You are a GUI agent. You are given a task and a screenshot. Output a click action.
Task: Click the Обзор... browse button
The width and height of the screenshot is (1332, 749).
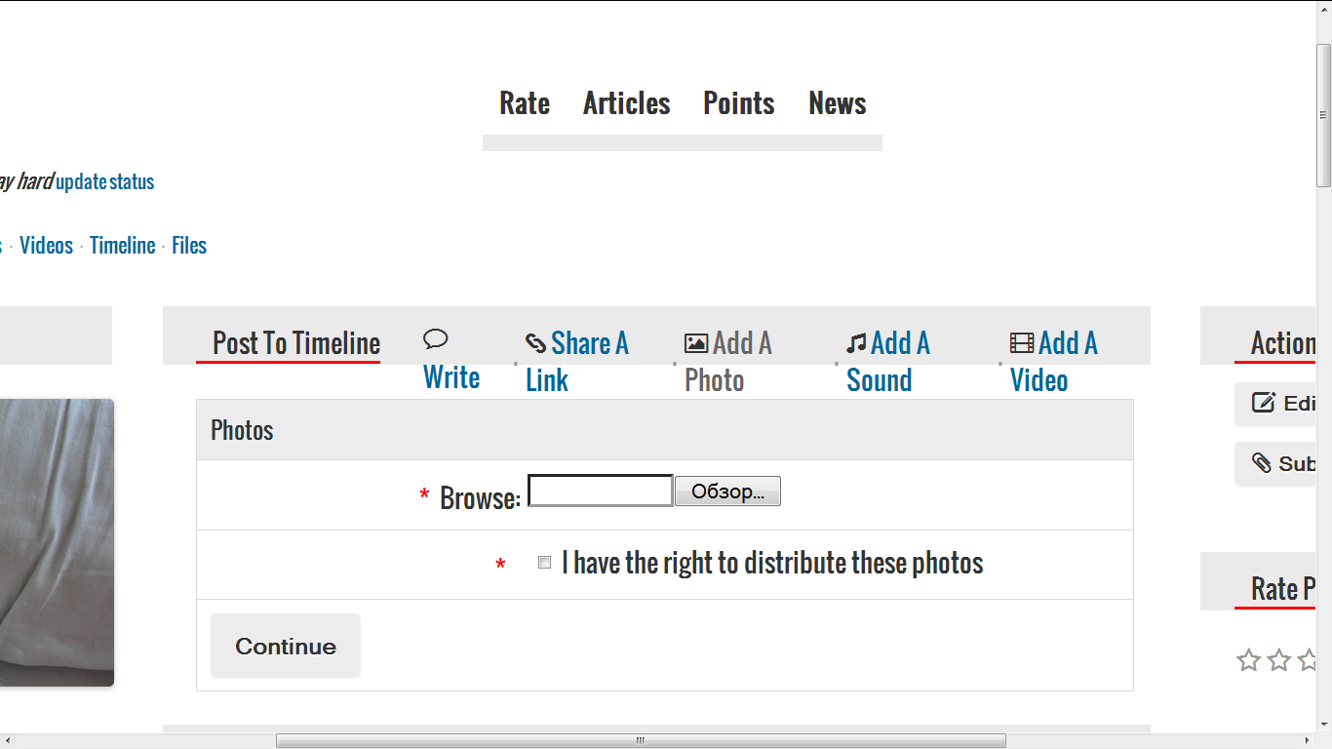[x=727, y=492]
